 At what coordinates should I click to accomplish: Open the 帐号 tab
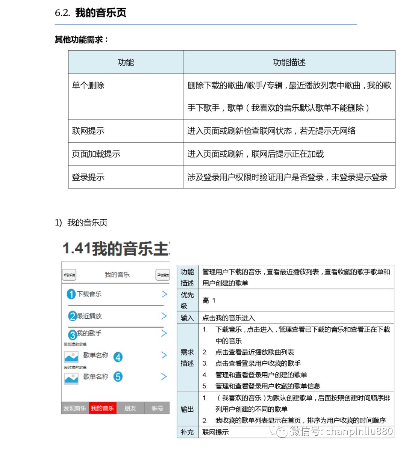point(157,408)
